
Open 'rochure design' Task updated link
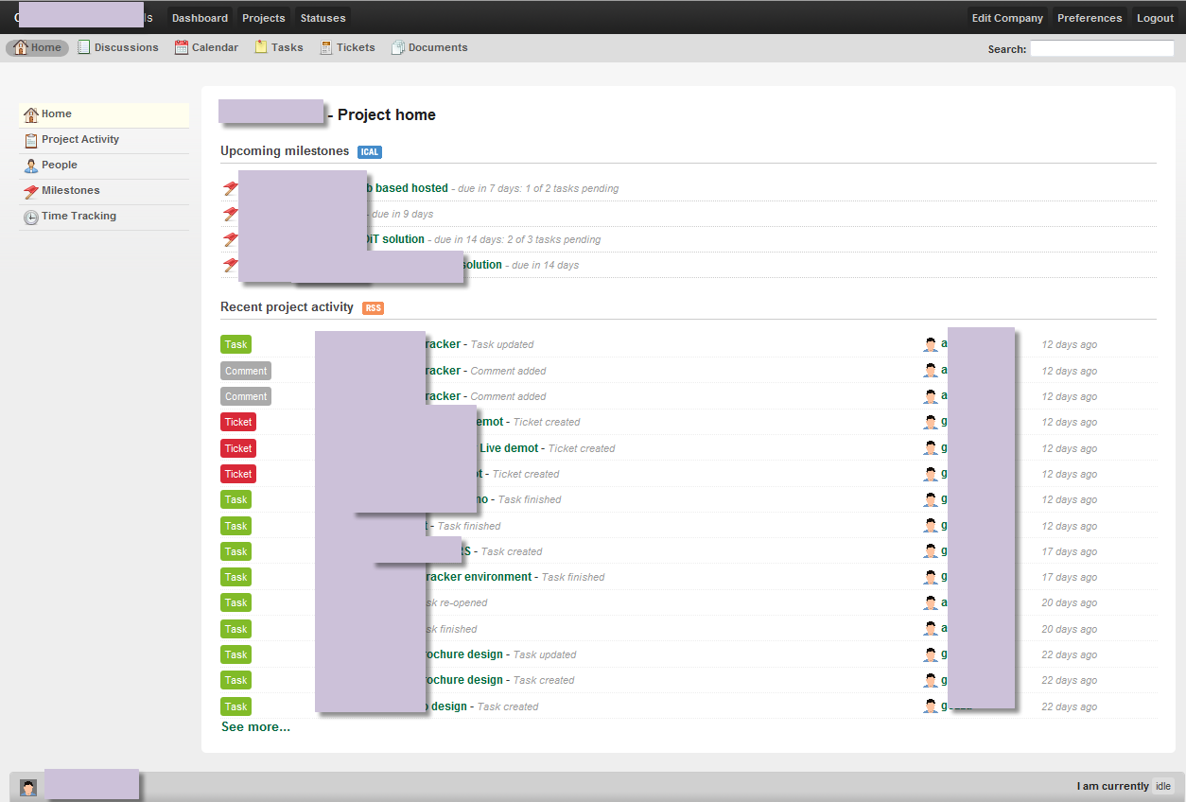pos(463,654)
